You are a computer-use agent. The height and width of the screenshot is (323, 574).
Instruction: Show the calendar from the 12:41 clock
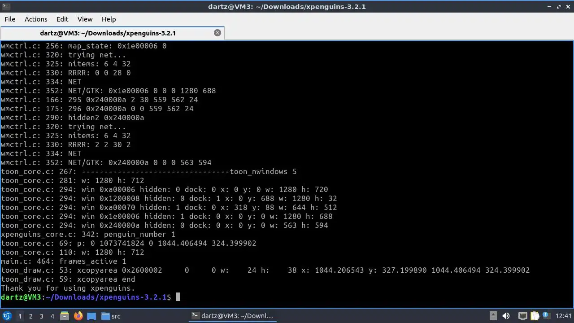click(563, 316)
